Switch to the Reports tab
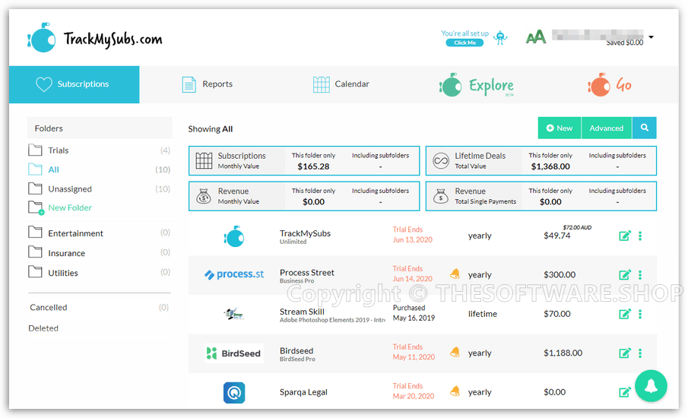The width and height of the screenshot is (688, 418). 208,84
